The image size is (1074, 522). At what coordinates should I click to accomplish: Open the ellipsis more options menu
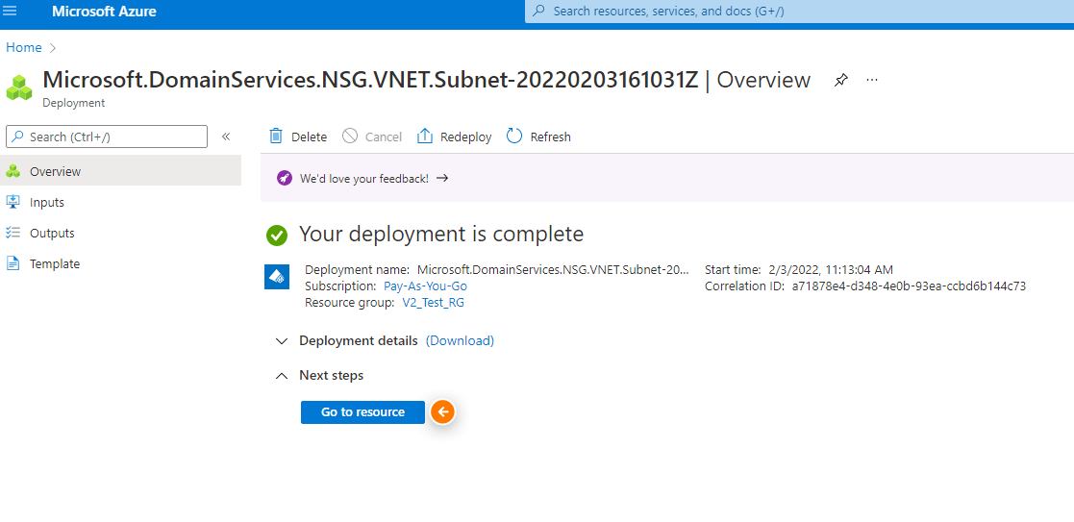point(872,80)
